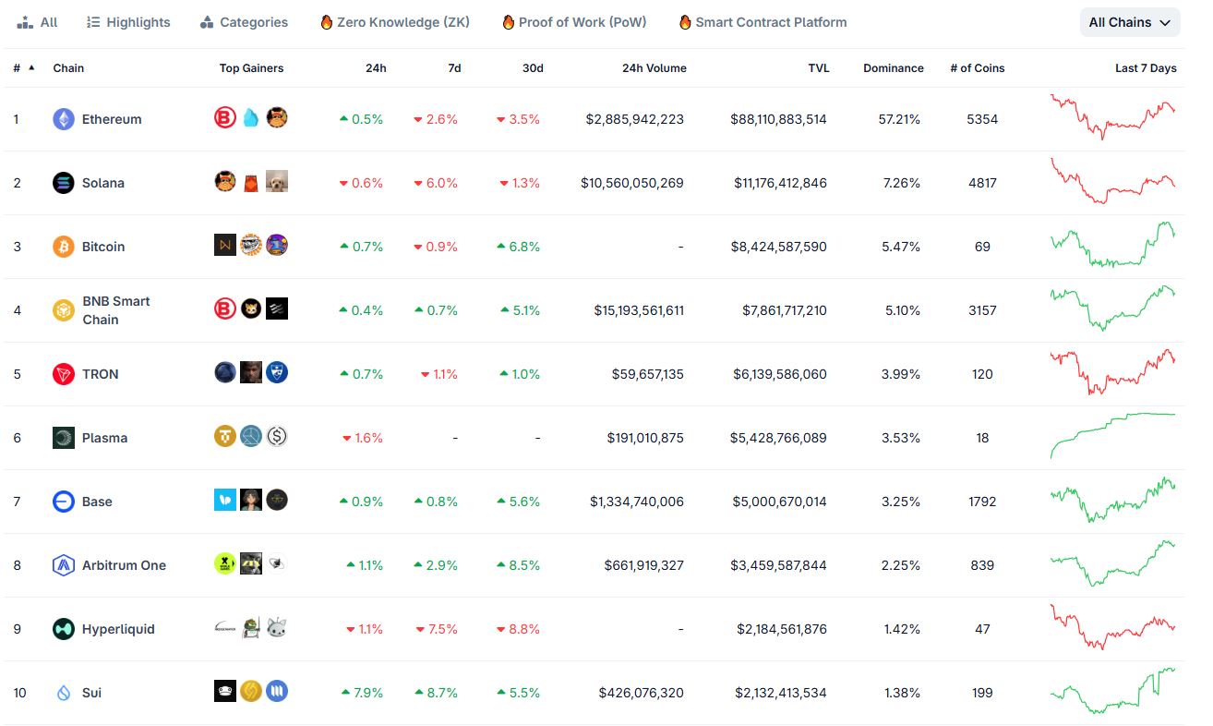The width and height of the screenshot is (1213, 726).
Task: Sort table by TVL column header
Action: tap(818, 68)
